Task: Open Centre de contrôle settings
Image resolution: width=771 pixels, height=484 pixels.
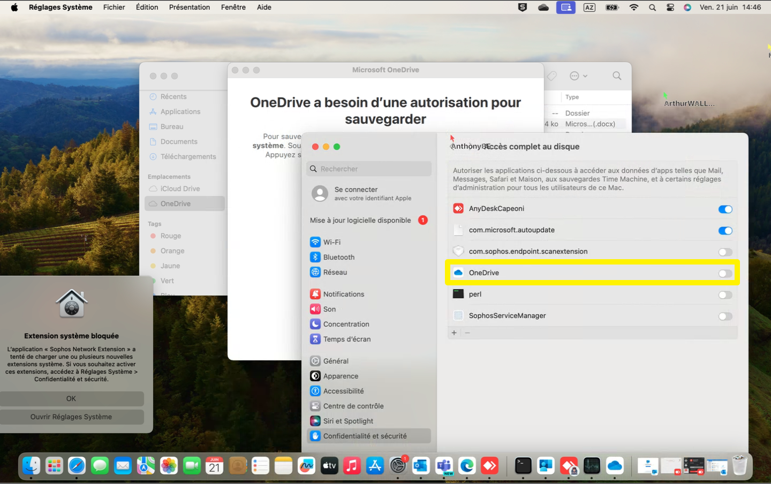Action: [369, 406]
